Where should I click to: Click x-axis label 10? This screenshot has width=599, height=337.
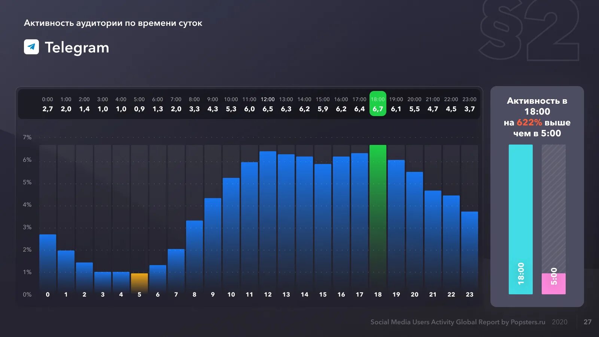(231, 295)
